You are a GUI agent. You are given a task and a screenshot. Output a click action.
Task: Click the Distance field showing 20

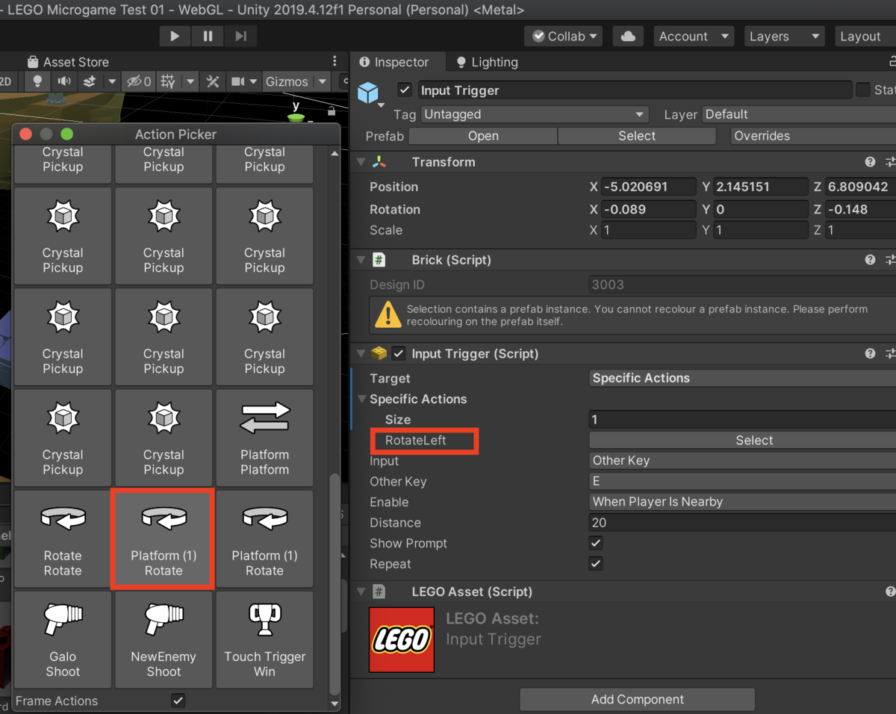[743, 523]
